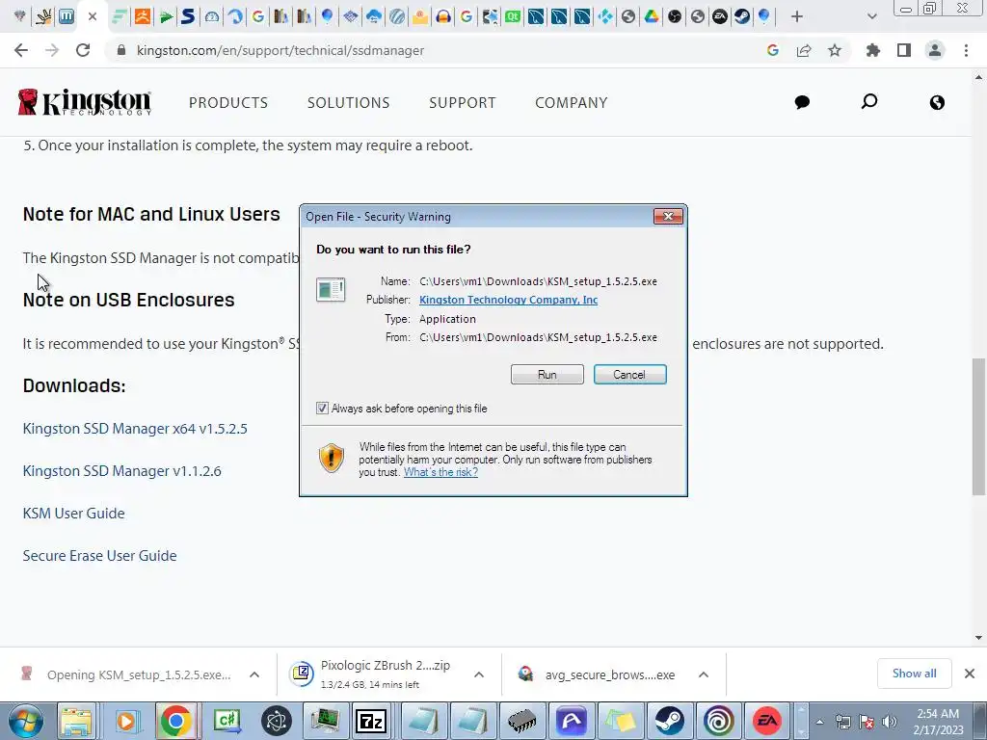Click Show all downloads
The width and height of the screenshot is (987, 740).
click(x=914, y=674)
